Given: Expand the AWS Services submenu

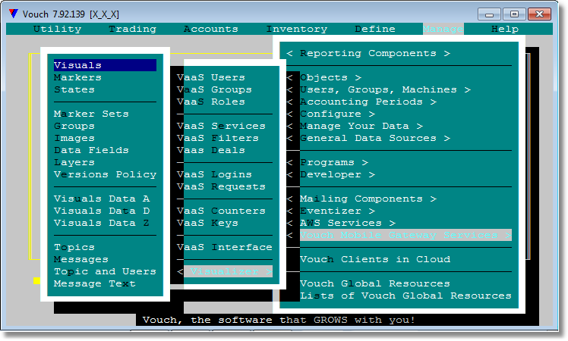Looking at the screenshot, I should (x=341, y=223).
